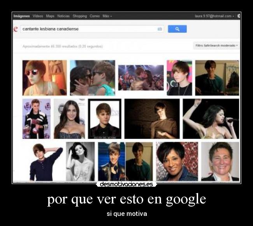The image size is (253, 226).
Task: Switch to Videos in top bar
Action: point(38,16)
